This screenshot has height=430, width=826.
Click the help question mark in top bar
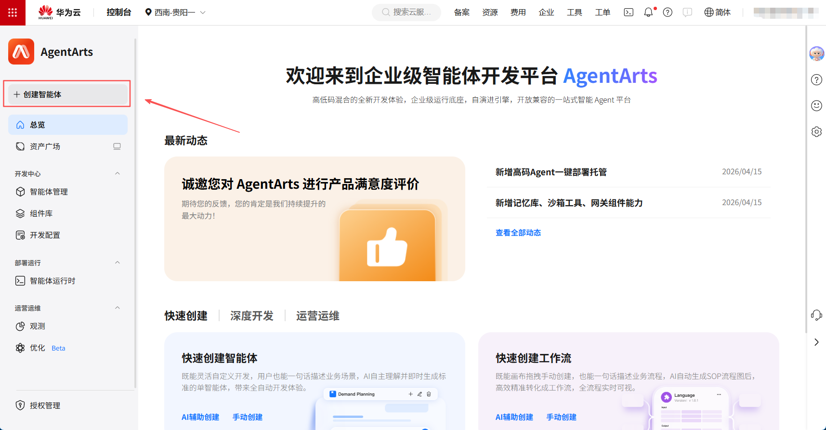(668, 13)
